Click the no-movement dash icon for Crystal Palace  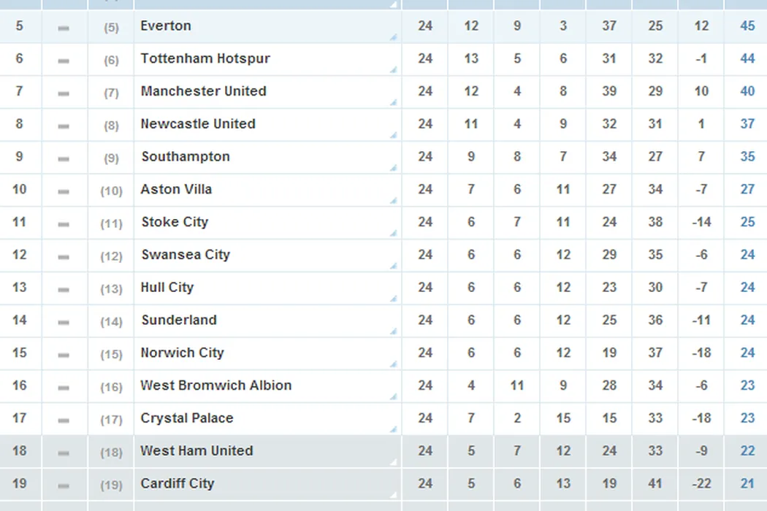[64, 420]
